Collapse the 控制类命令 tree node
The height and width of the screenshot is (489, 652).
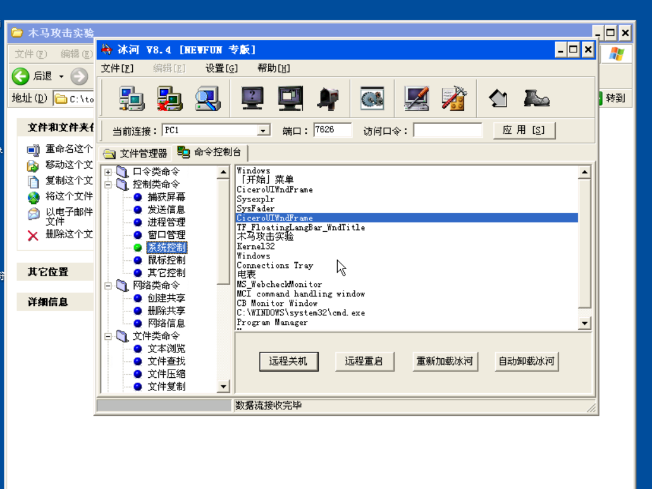[108, 184]
